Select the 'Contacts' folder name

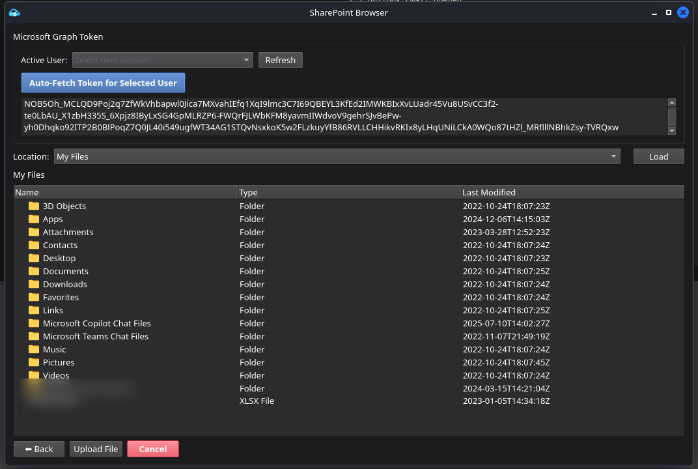(x=60, y=245)
